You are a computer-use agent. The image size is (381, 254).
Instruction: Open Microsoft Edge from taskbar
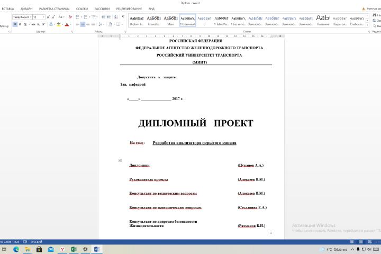[x=16, y=249]
